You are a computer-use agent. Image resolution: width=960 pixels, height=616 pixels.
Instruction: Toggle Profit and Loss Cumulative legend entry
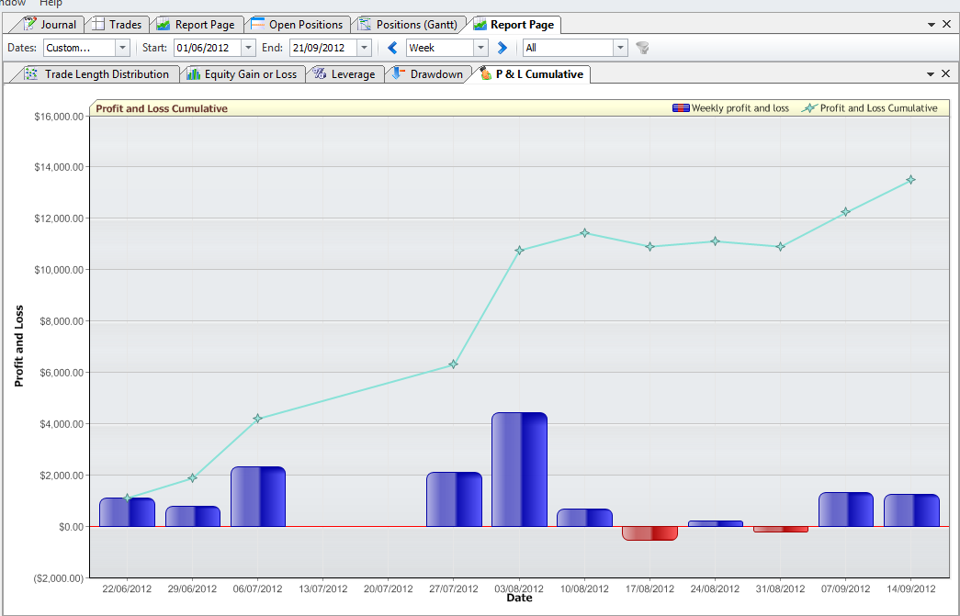tap(870, 108)
